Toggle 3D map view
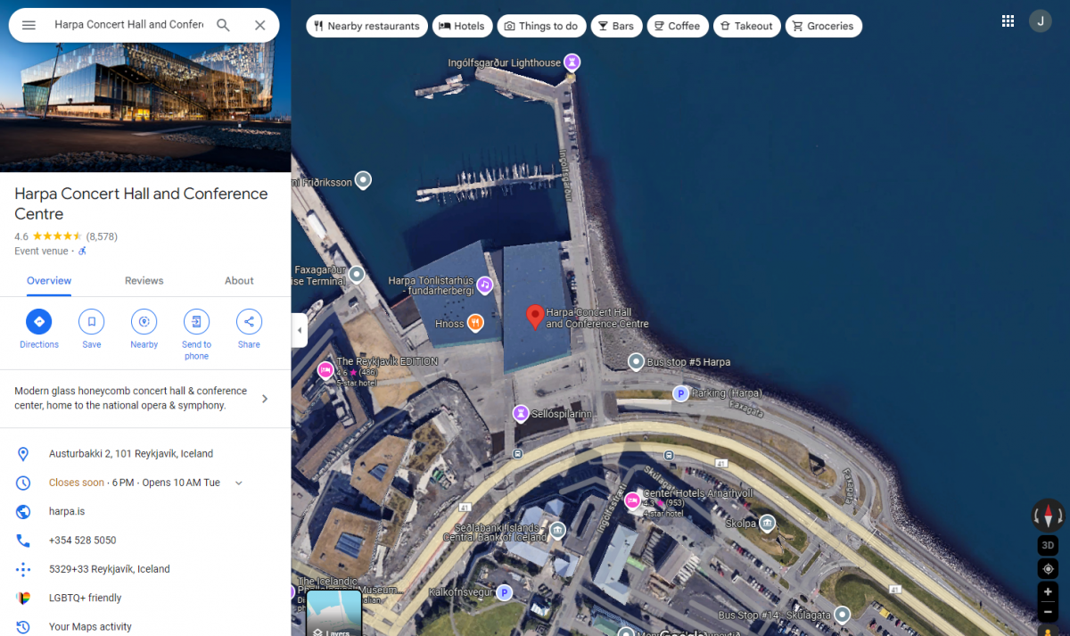 coord(1048,545)
